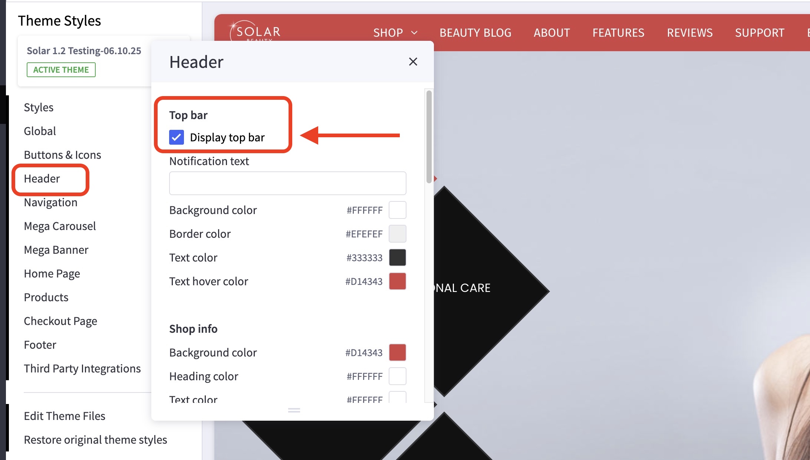Uncheck the Display top bar checkbox
810x460 pixels.
tap(177, 137)
